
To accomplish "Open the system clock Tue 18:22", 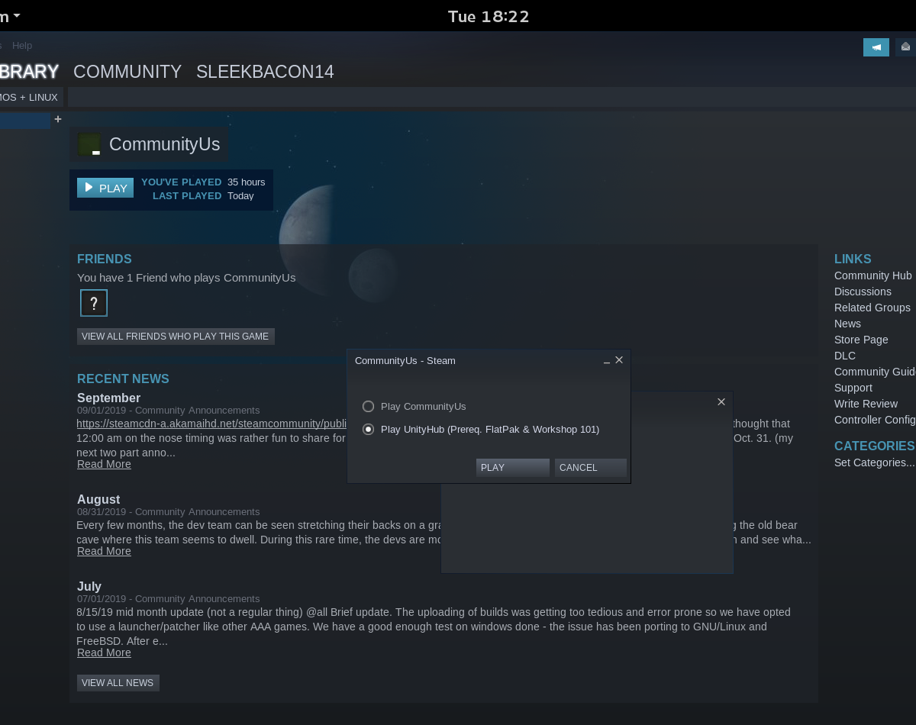I will point(489,16).
